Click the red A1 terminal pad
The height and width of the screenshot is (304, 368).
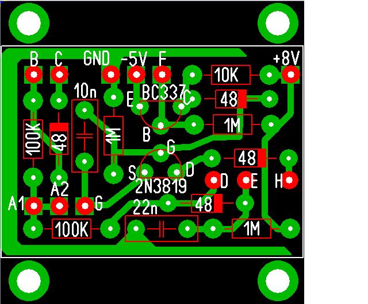[x=34, y=206]
